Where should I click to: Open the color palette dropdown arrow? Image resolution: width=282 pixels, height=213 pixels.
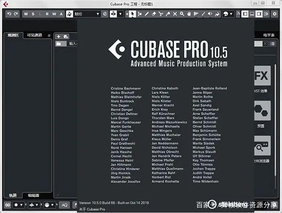(231, 14)
